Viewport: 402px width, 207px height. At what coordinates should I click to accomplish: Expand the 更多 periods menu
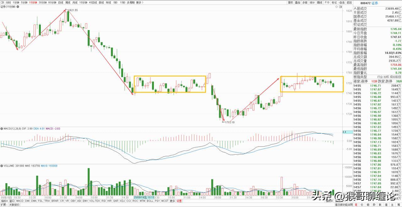point(139,3)
